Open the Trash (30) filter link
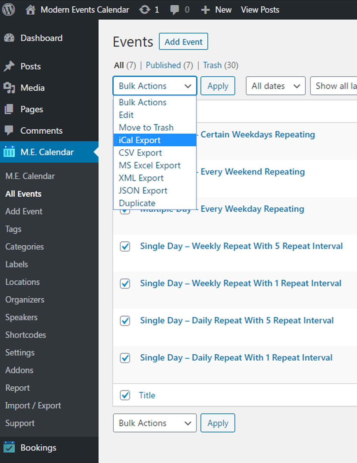This screenshot has width=357, height=463. point(221,65)
